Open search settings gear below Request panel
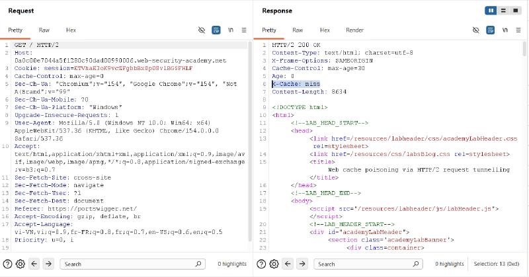Image resolution: width=529 pixels, height=277 pixels. [20, 264]
